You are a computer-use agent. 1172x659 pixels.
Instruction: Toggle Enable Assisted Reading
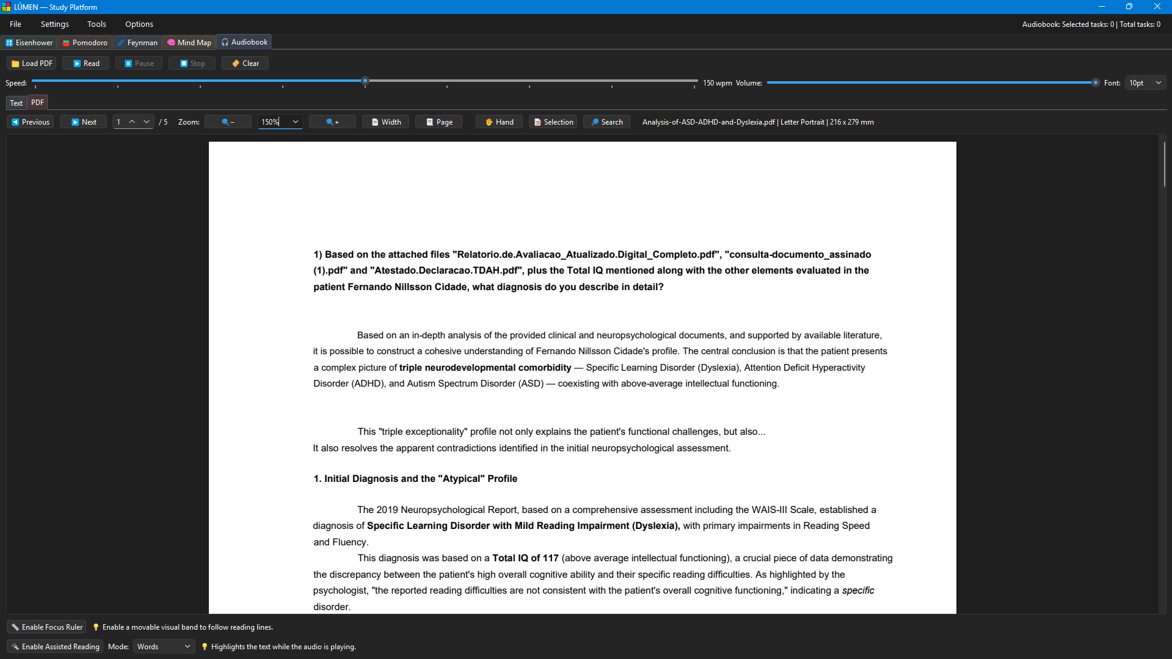point(55,647)
